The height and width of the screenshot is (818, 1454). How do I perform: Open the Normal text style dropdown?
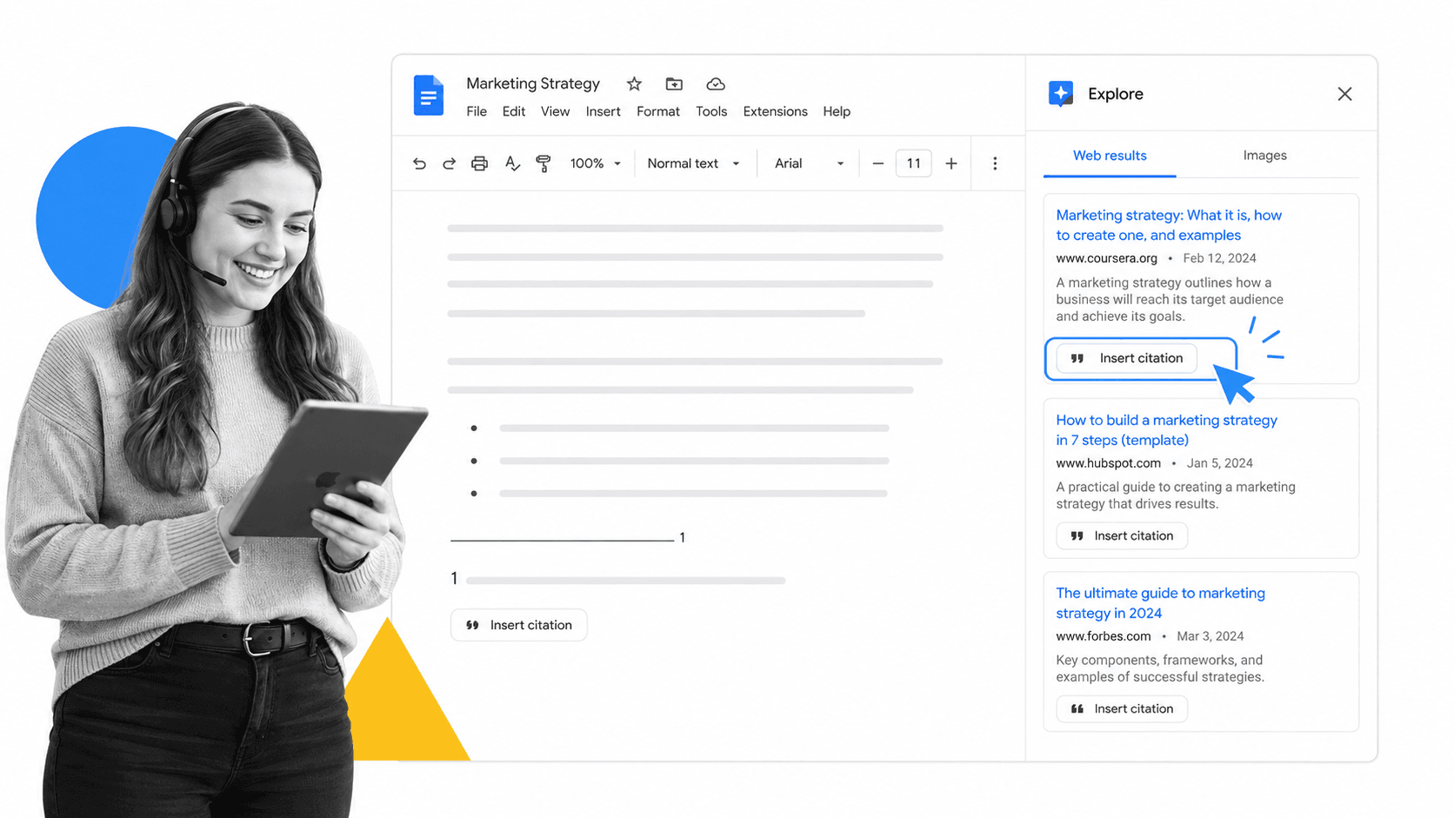694,163
